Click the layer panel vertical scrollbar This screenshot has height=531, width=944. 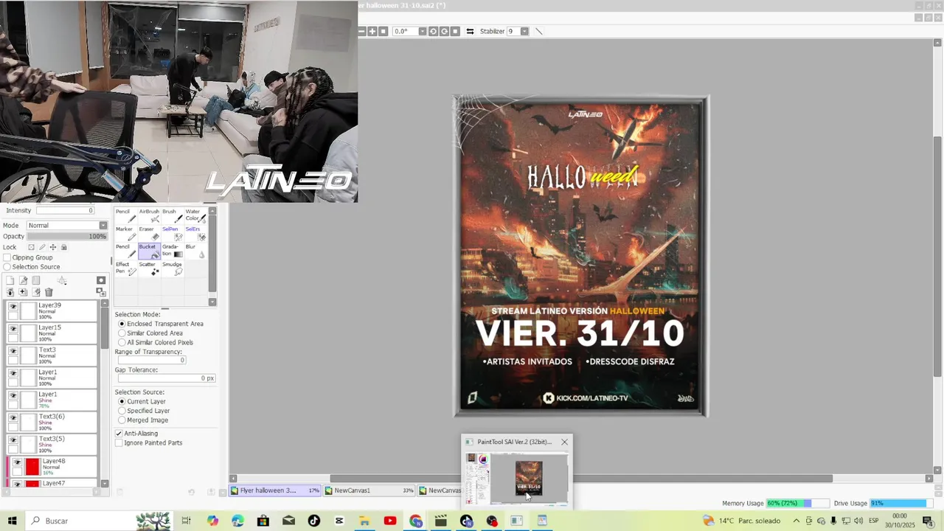click(104, 328)
